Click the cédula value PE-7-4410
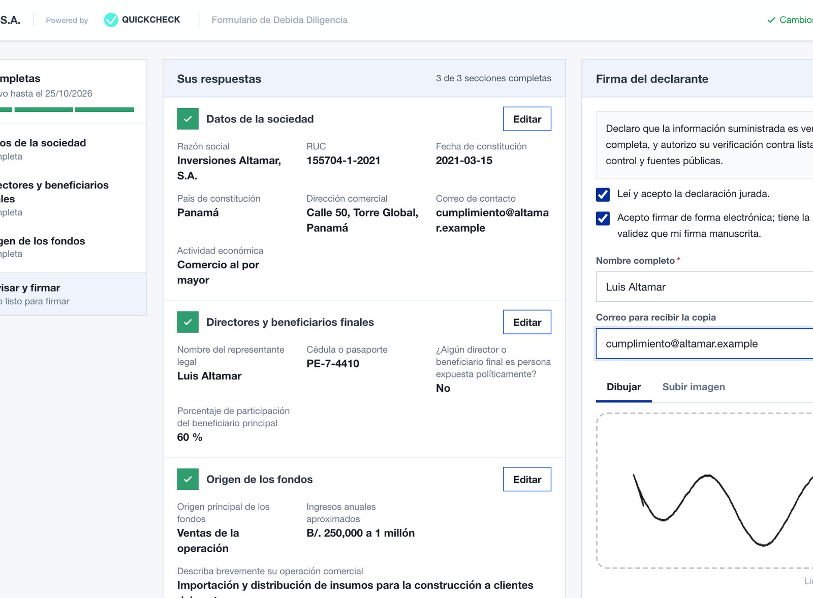This screenshot has height=598, width=813. (x=333, y=364)
